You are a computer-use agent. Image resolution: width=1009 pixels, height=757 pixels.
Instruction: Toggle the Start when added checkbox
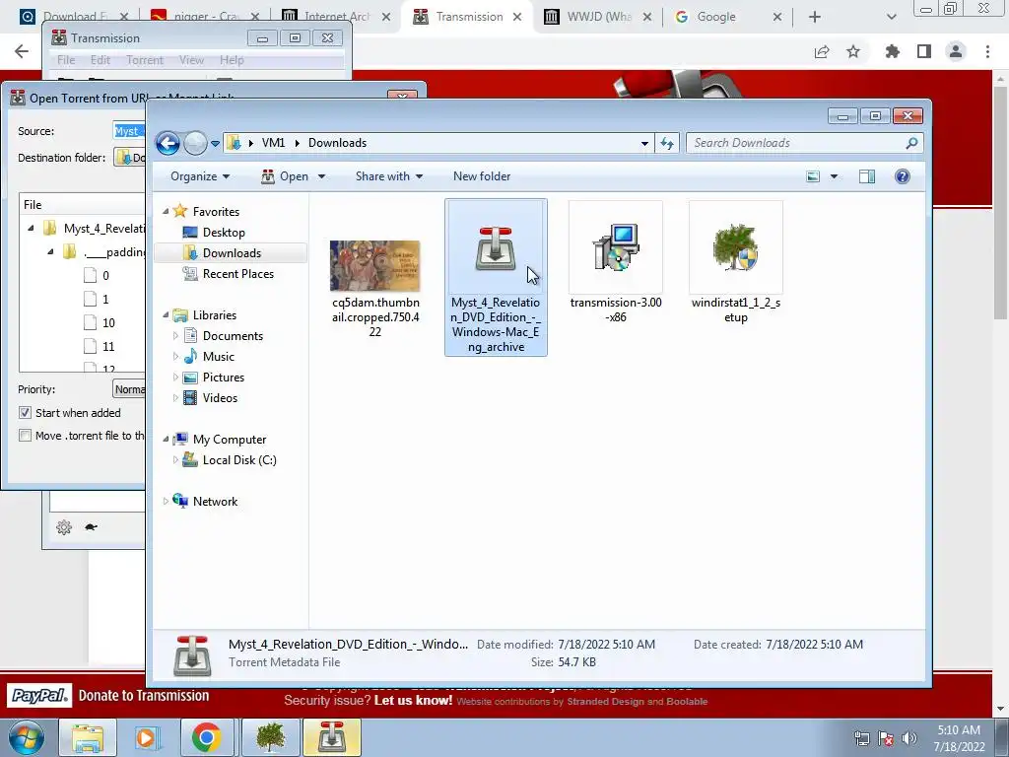(25, 413)
